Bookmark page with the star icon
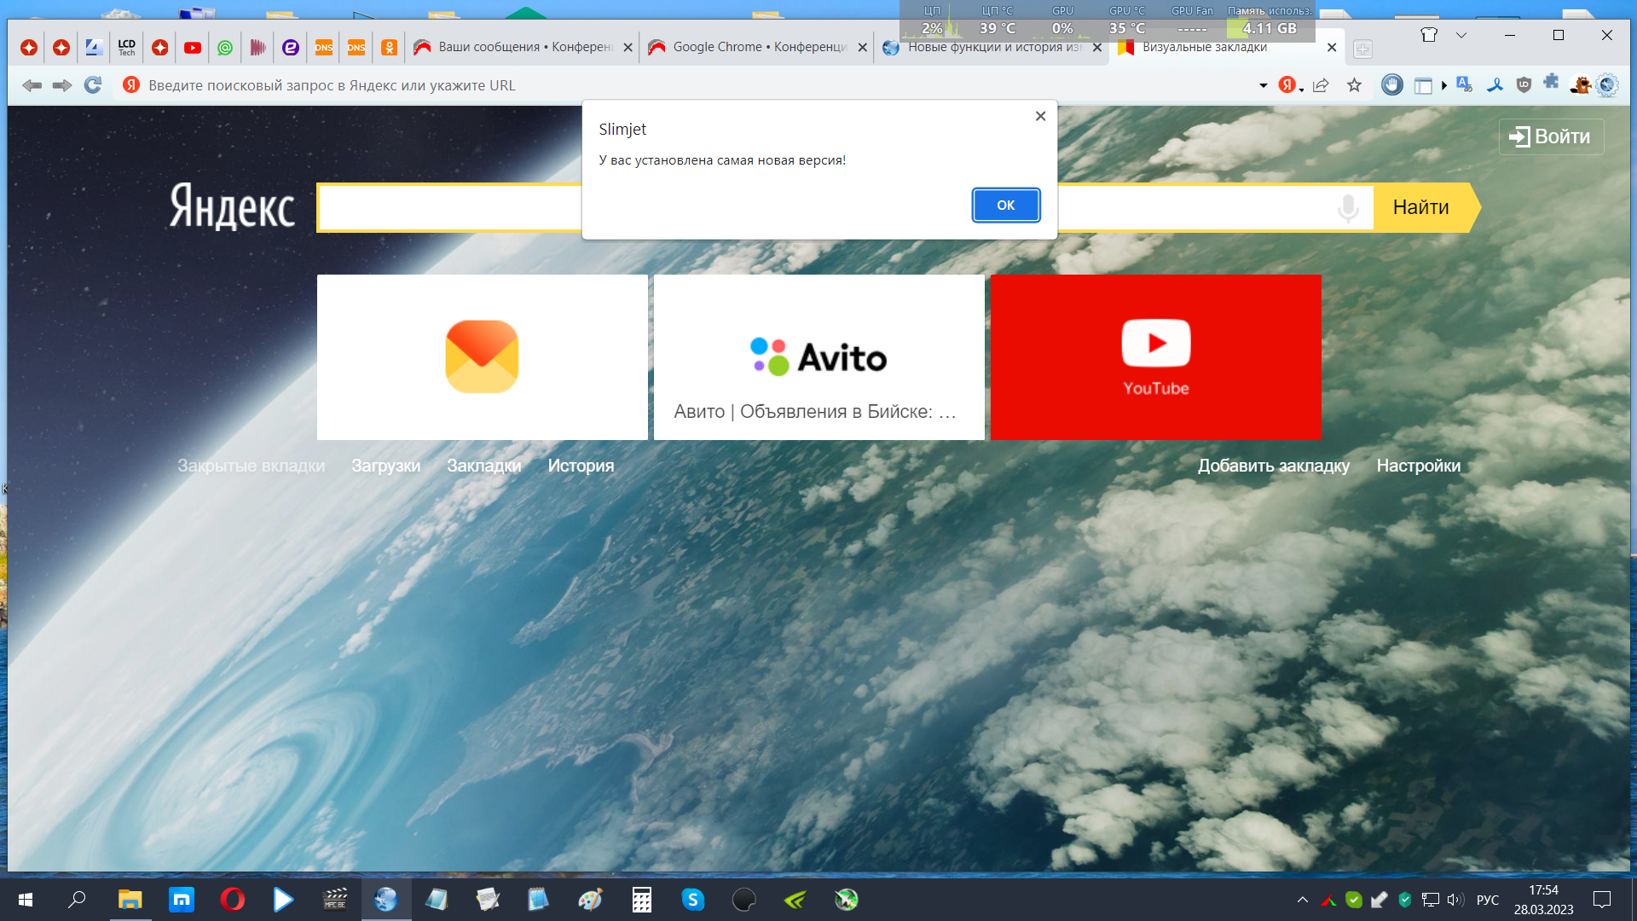The height and width of the screenshot is (921, 1637). pyautogui.click(x=1354, y=85)
